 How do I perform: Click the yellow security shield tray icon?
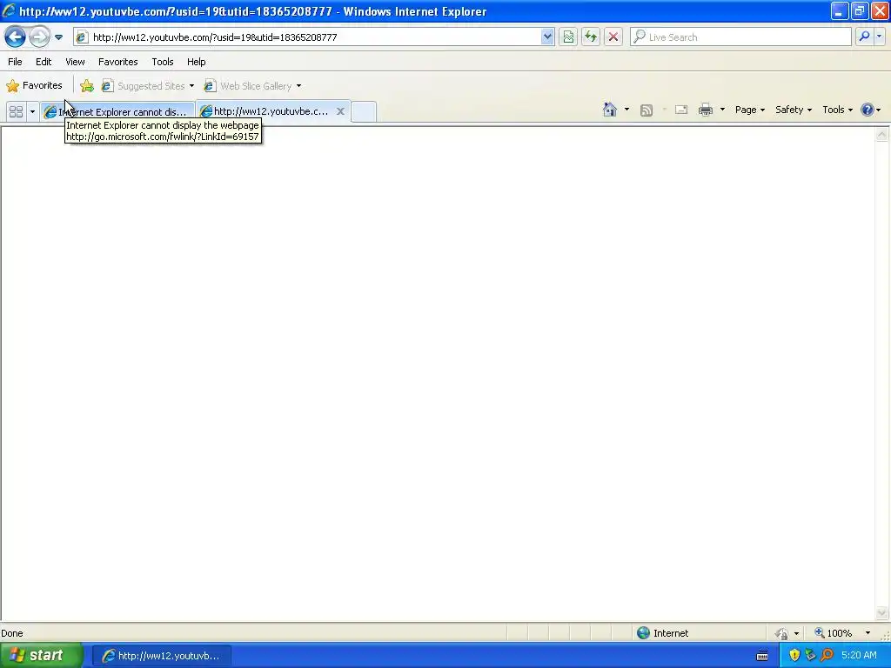coord(794,656)
